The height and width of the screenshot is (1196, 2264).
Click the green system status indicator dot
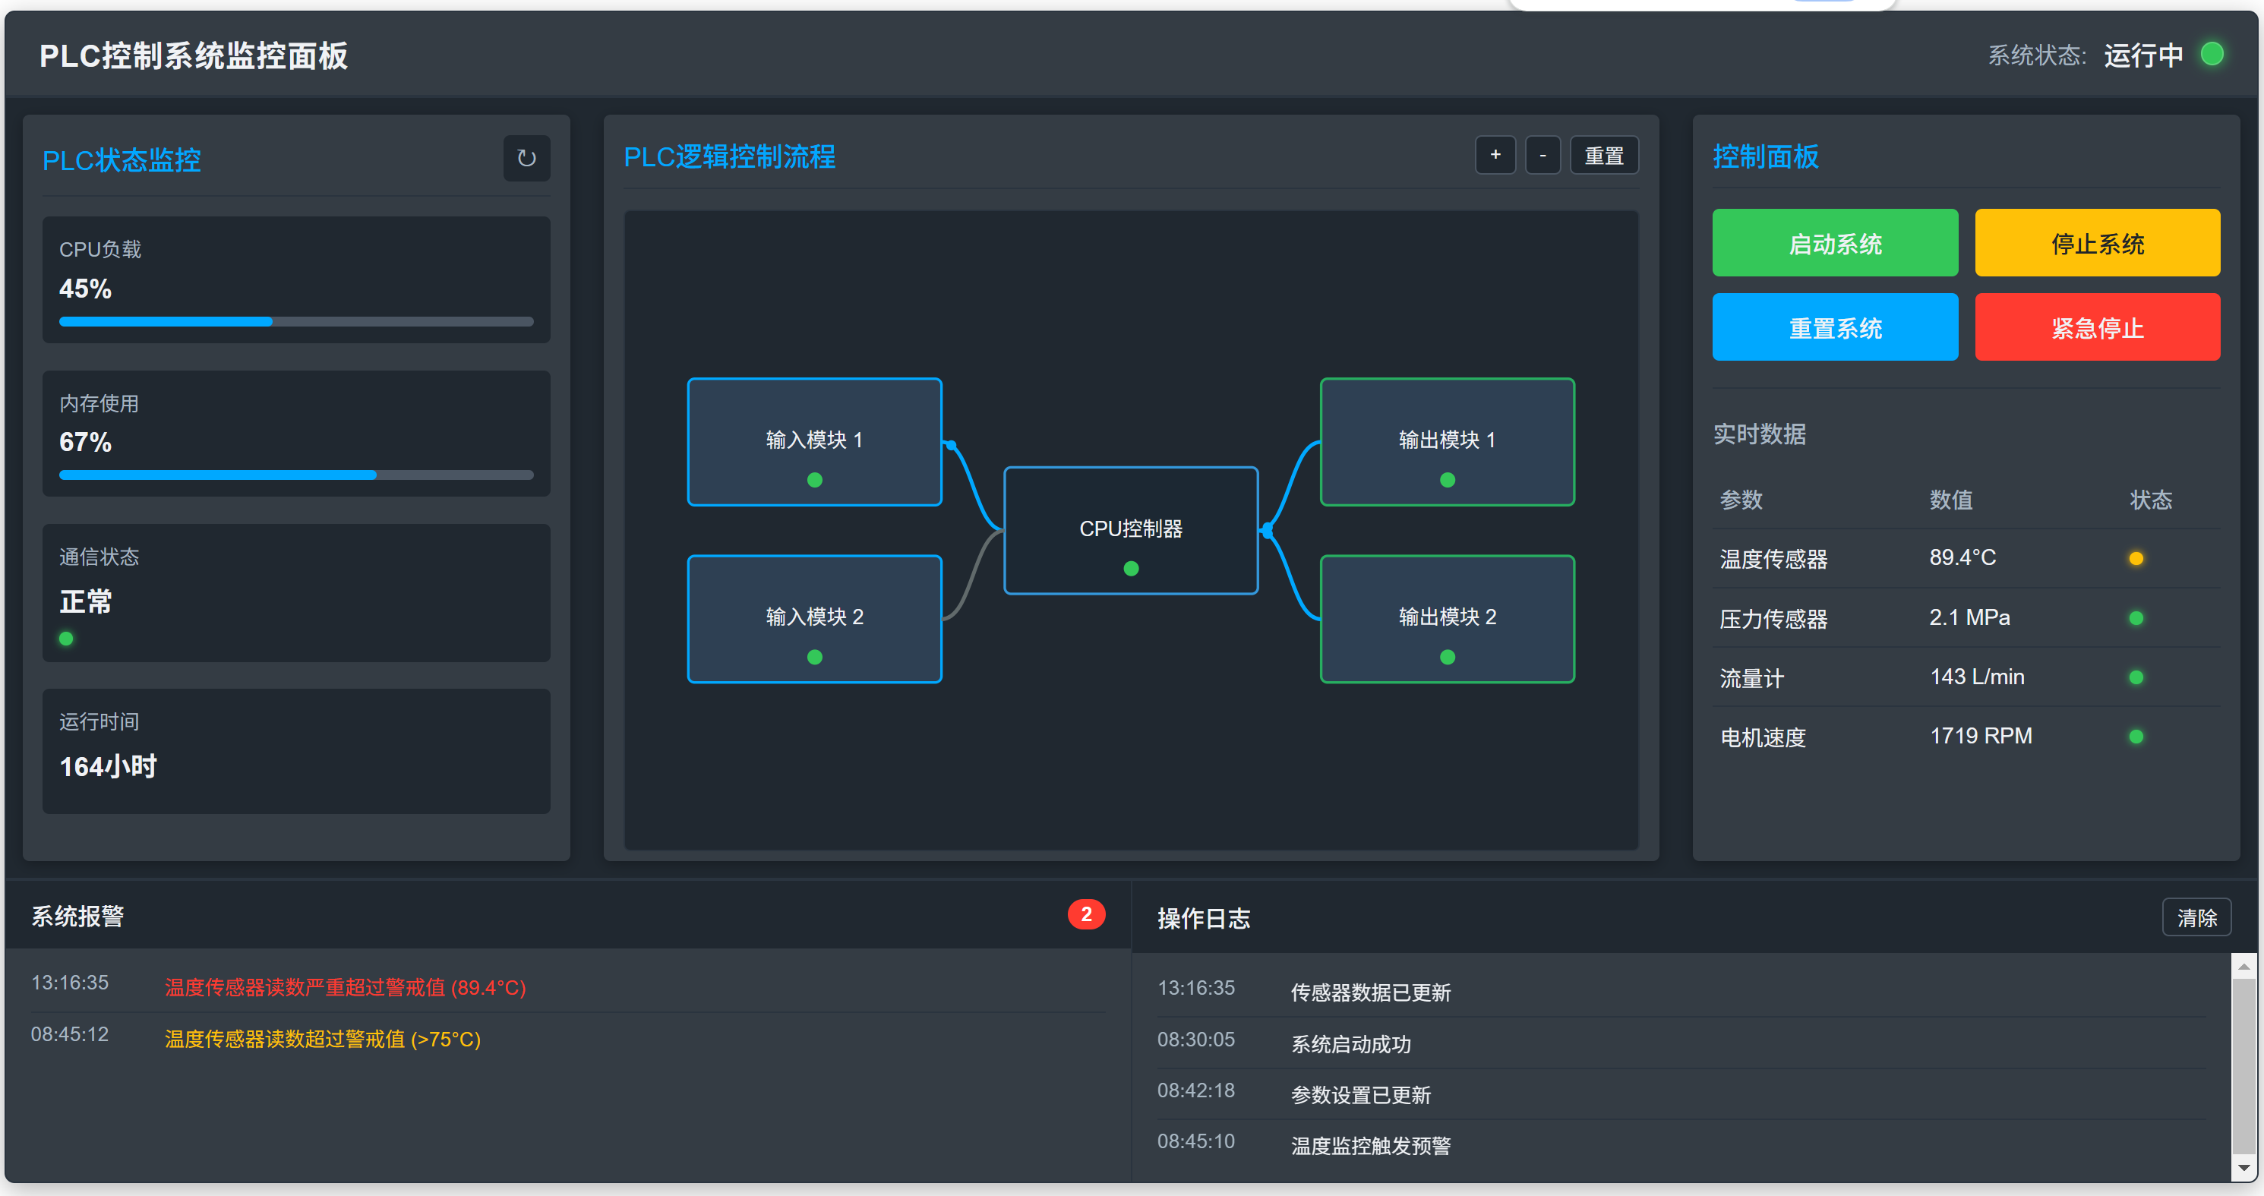pos(2212,55)
